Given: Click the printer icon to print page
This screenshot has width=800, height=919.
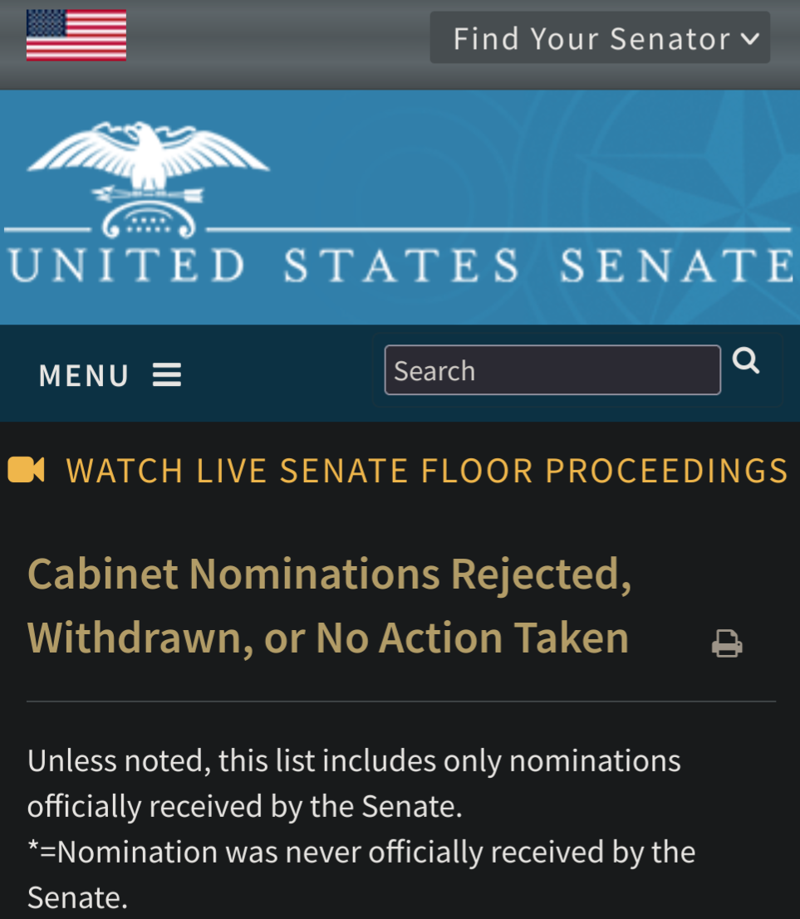Looking at the screenshot, I should coord(727,643).
